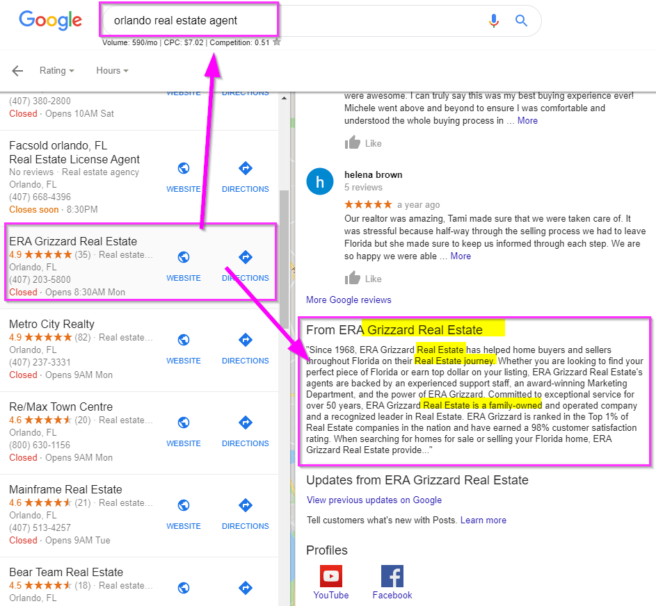Click phone number (407) 203-5800

pos(40,279)
